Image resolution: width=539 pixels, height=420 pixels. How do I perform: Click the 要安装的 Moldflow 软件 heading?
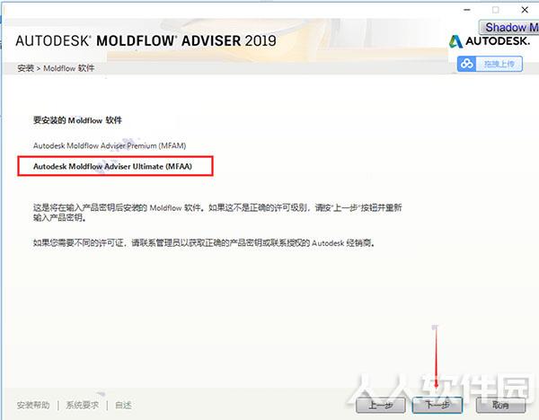[x=77, y=120]
